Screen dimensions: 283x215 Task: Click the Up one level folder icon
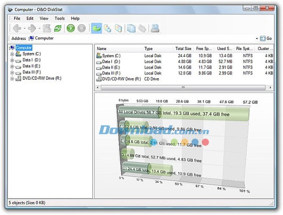[48, 29]
